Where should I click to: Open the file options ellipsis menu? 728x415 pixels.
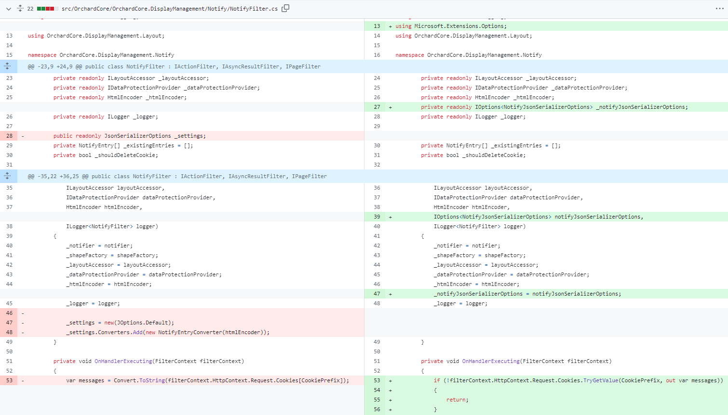pyautogui.click(x=719, y=8)
